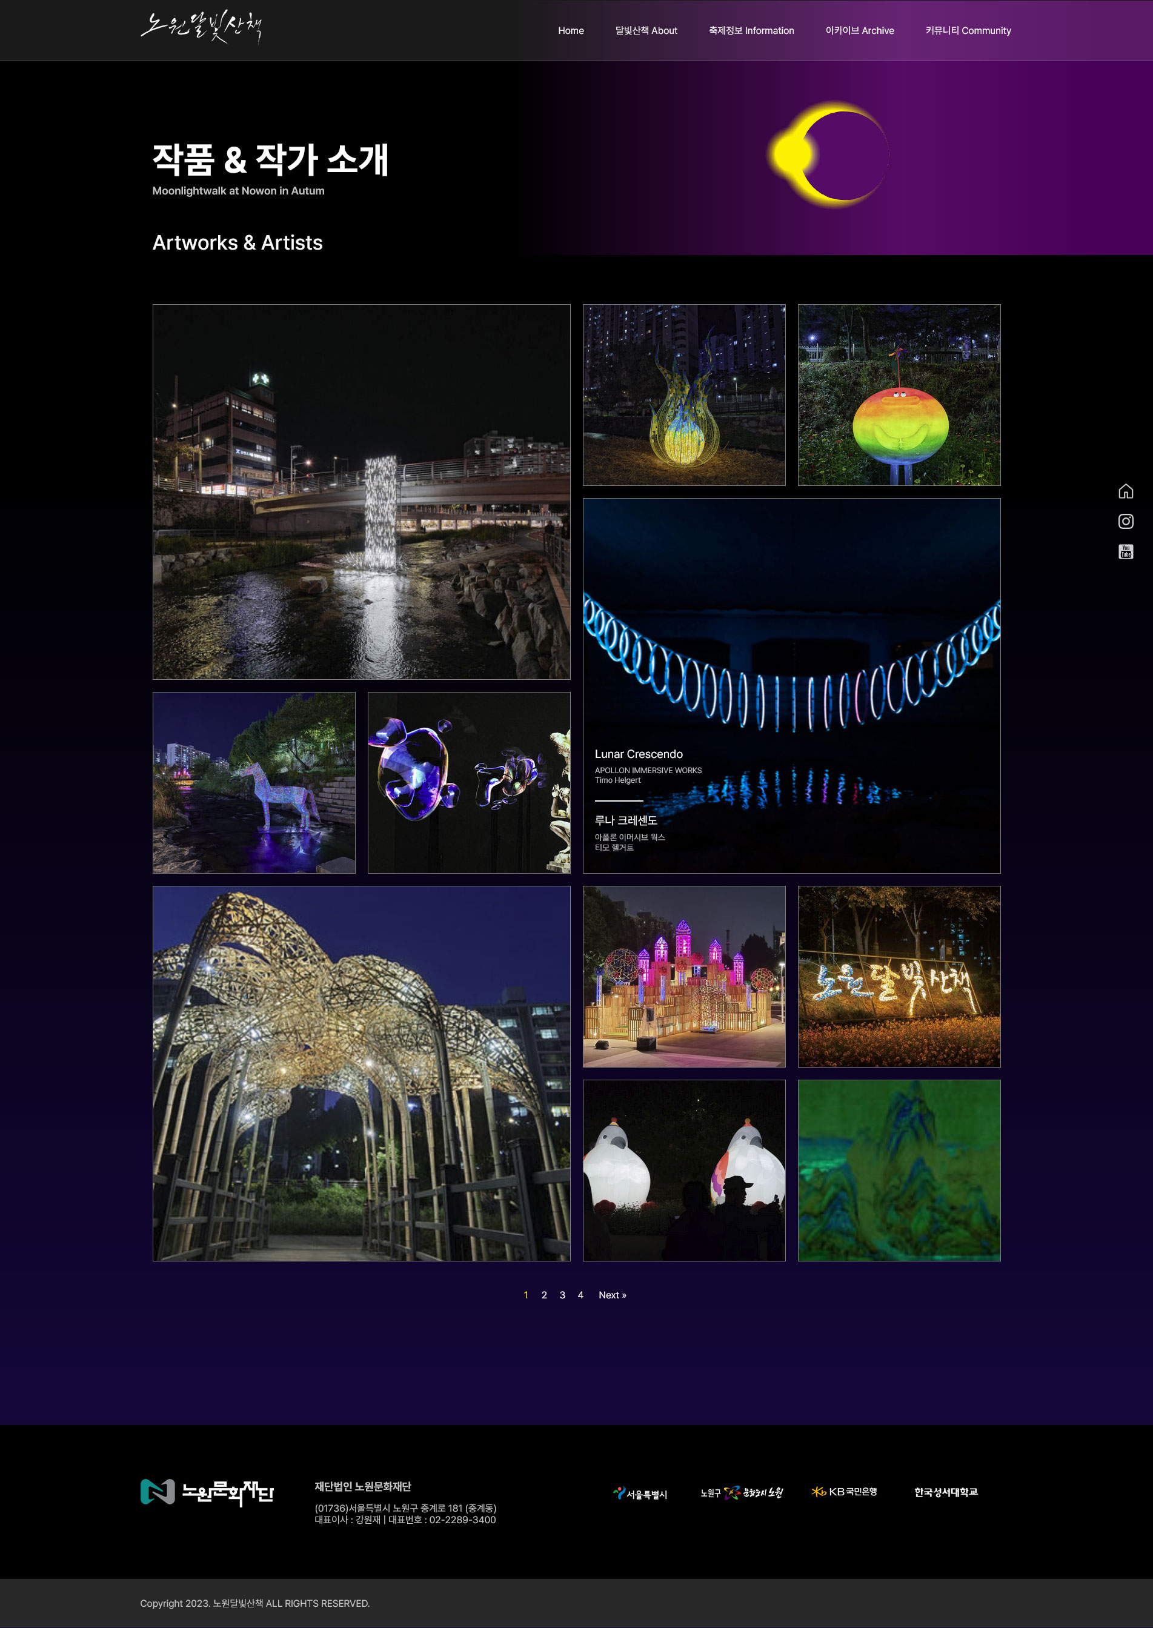Open the iridescent bubble shapes artwork
This screenshot has width=1153, height=1628.
468,782
